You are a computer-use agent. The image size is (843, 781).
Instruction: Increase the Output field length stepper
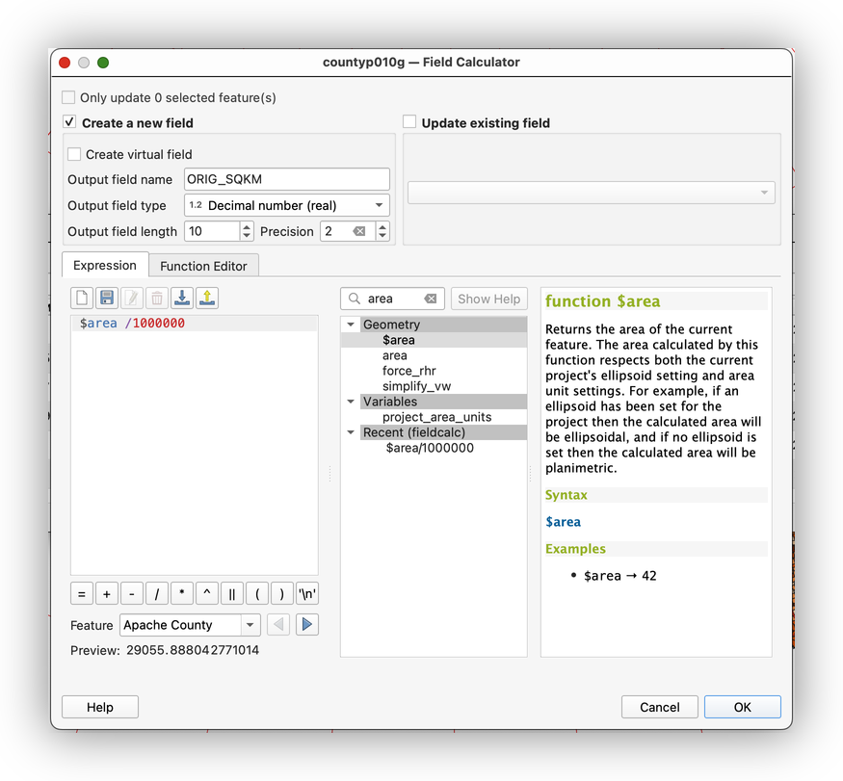pos(248,226)
